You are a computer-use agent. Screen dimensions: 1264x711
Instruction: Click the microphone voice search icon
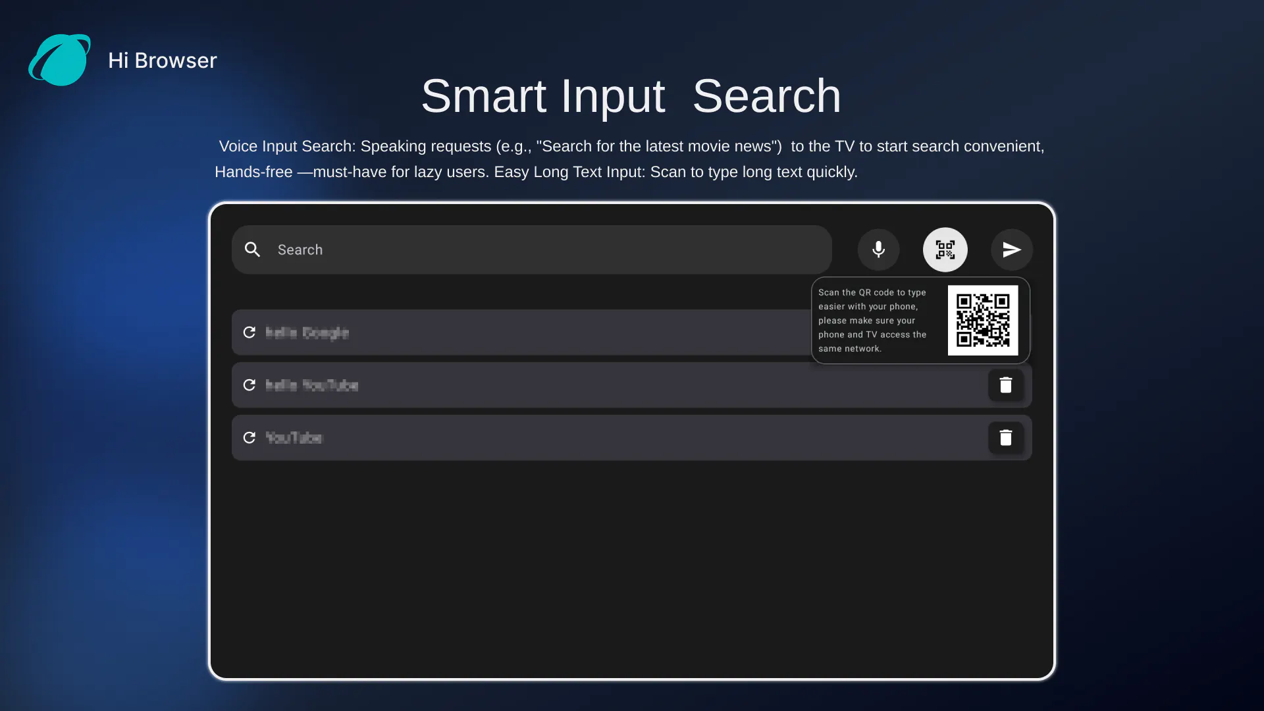(x=878, y=250)
